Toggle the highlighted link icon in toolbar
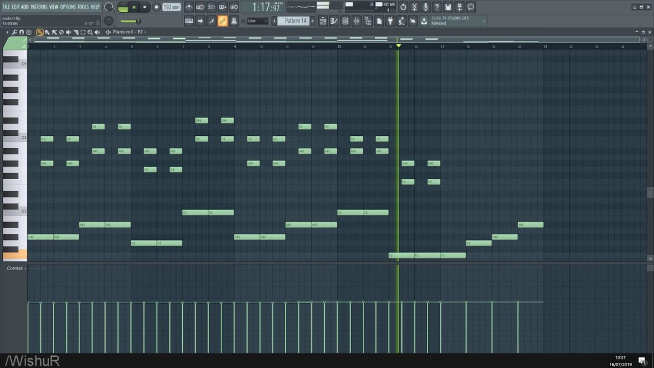 pyautogui.click(x=222, y=21)
